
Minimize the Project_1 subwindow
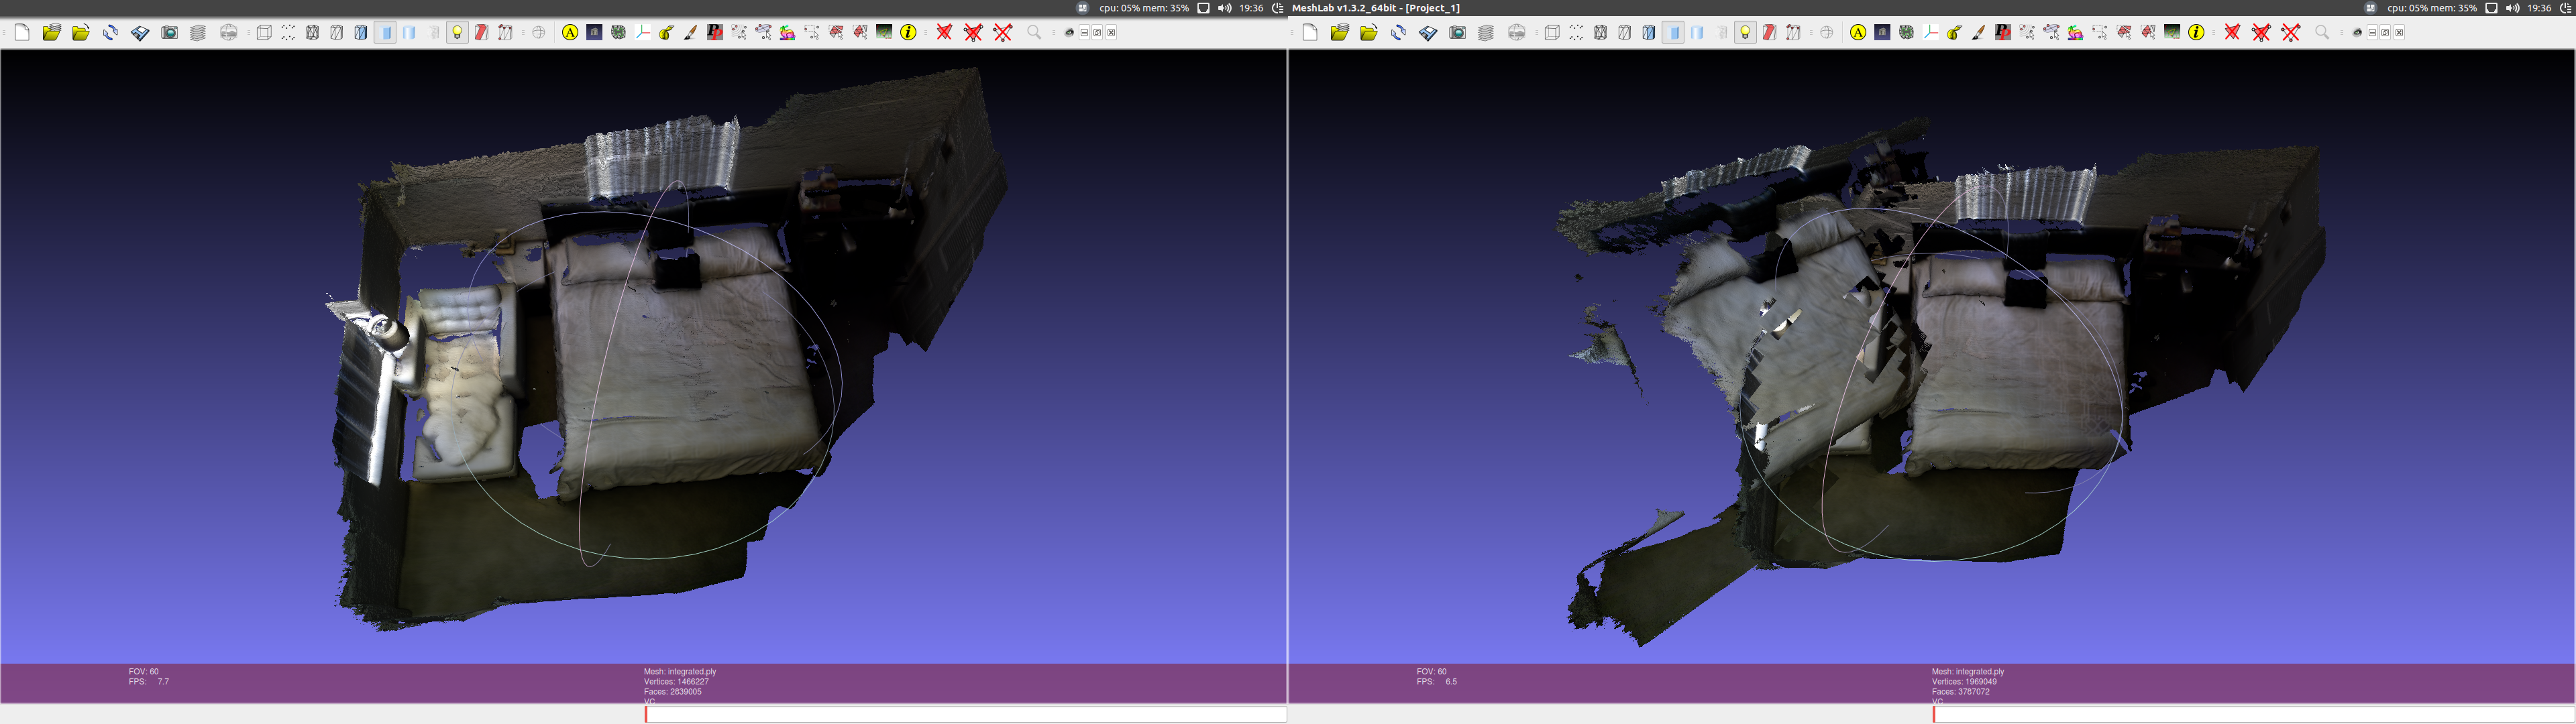[1085, 32]
